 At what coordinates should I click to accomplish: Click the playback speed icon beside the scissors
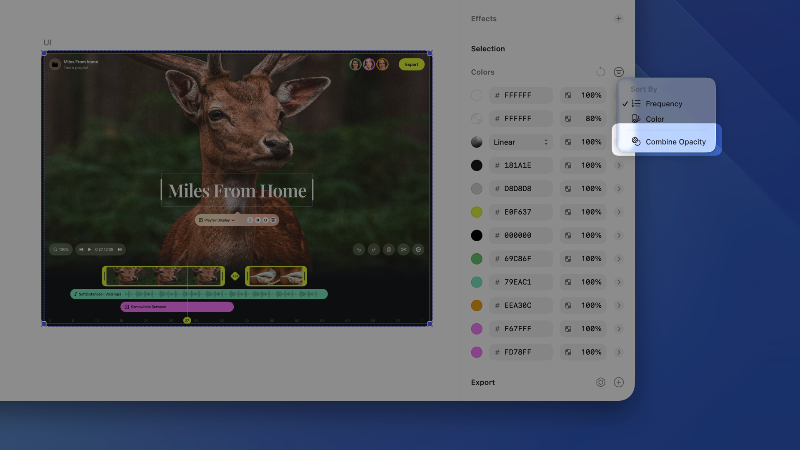click(x=418, y=249)
